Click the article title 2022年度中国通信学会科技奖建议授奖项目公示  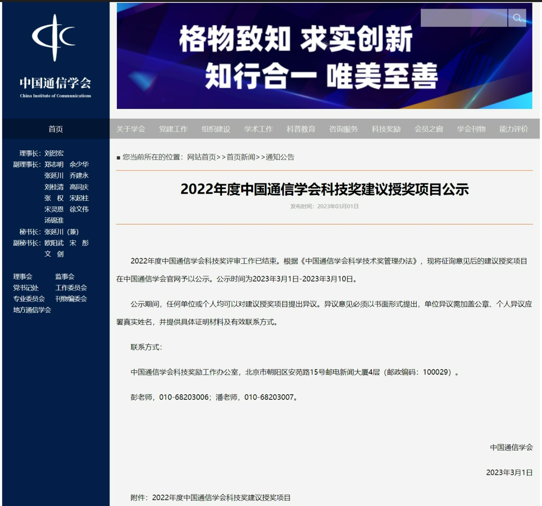coord(324,189)
